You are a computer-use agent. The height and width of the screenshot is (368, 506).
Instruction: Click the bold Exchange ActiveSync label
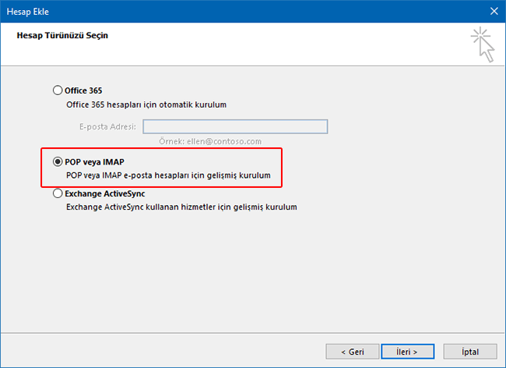(x=105, y=193)
